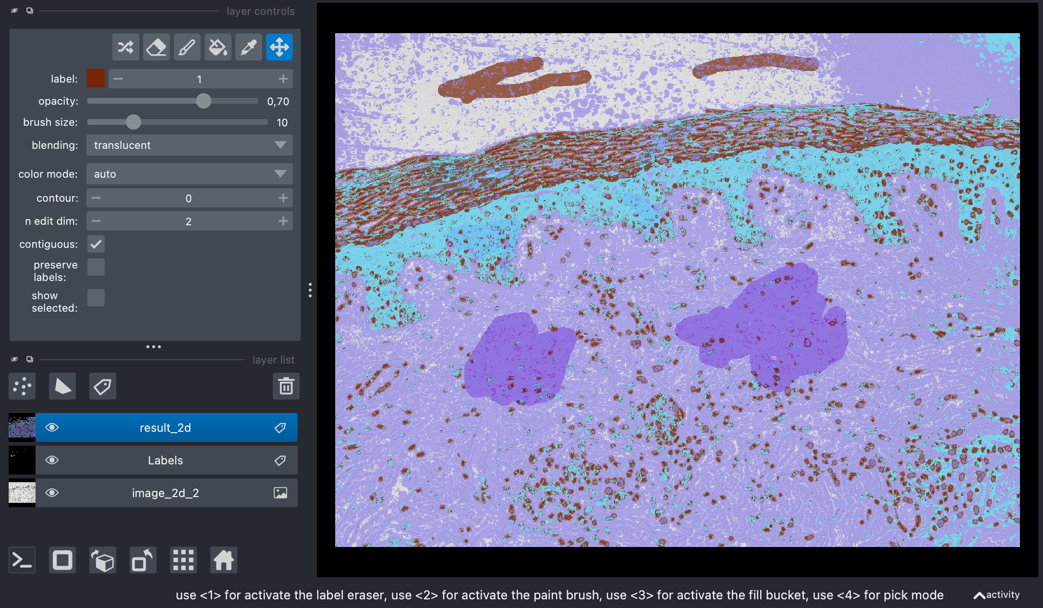Open the color mode dropdown

point(189,174)
